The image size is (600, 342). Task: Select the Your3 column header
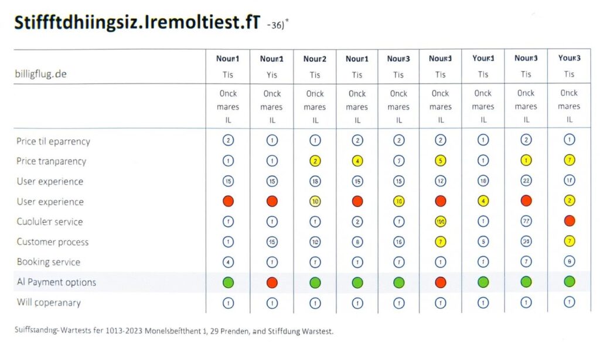tap(569, 58)
